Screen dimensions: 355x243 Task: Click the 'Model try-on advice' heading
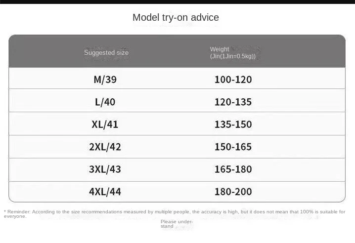tap(176, 18)
